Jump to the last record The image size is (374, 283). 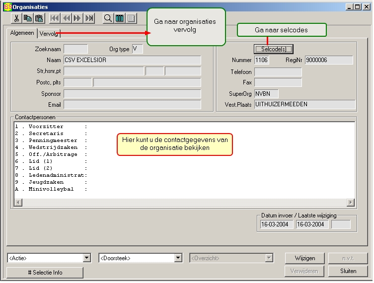[x=89, y=18]
